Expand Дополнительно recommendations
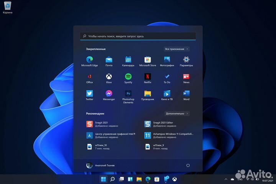 click(x=177, y=113)
